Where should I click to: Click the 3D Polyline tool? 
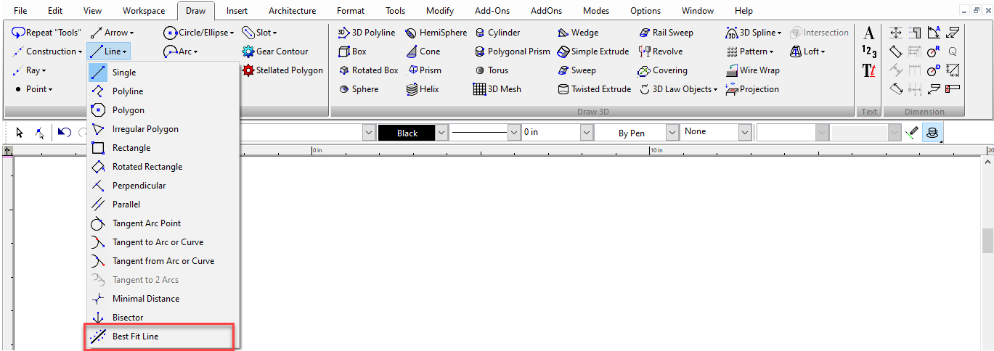tap(367, 33)
